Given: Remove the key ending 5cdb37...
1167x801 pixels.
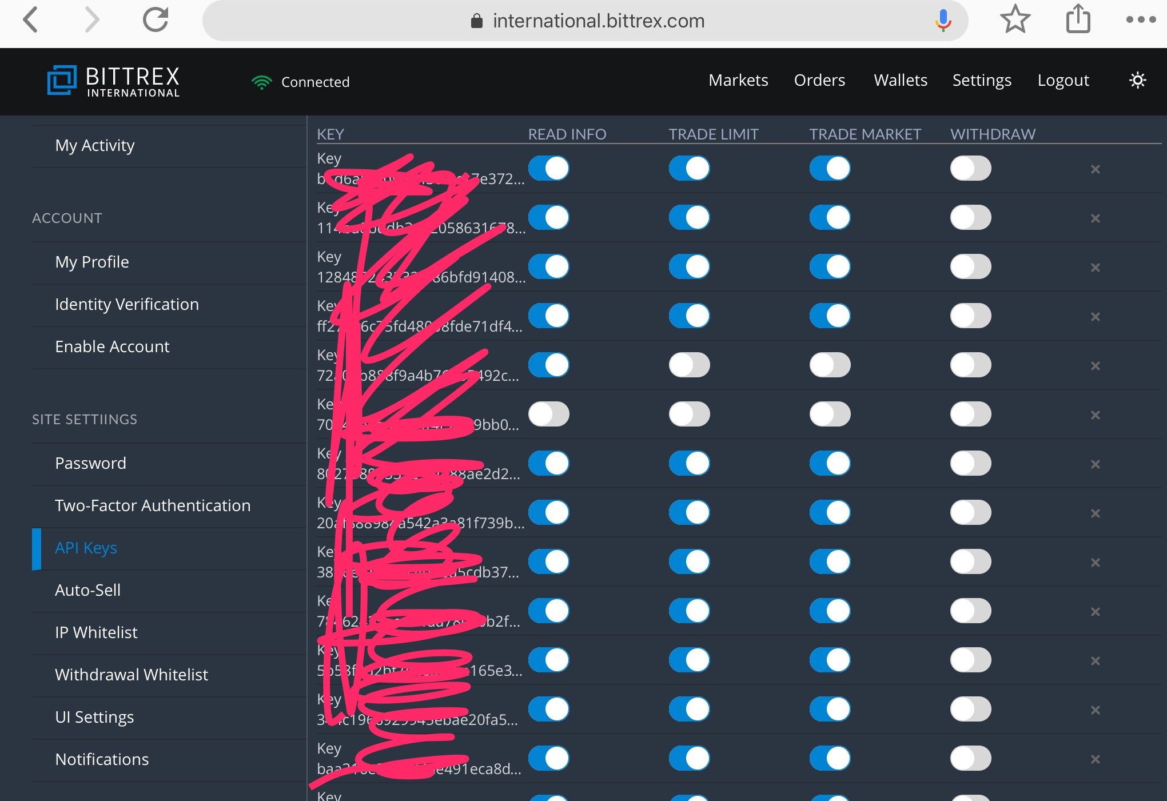Looking at the screenshot, I should (x=1096, y=563).
